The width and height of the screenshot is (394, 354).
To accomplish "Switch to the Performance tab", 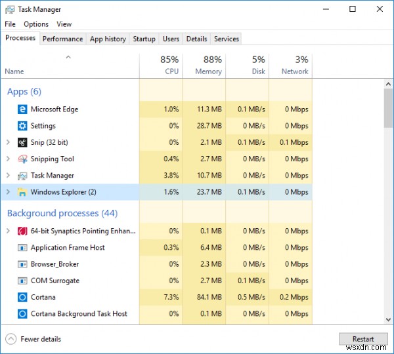I will click(x=63, y=39).
